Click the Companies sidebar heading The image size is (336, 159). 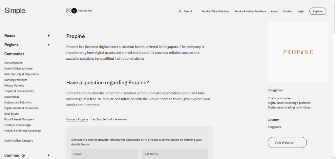[14, 54]
